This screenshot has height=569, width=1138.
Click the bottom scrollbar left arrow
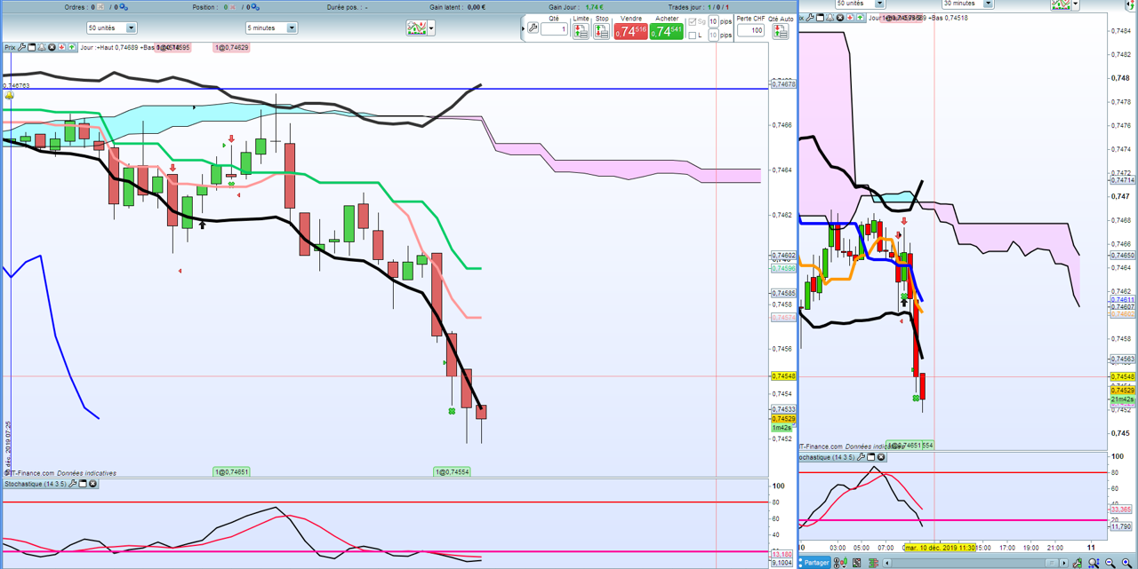coord(887,563)
